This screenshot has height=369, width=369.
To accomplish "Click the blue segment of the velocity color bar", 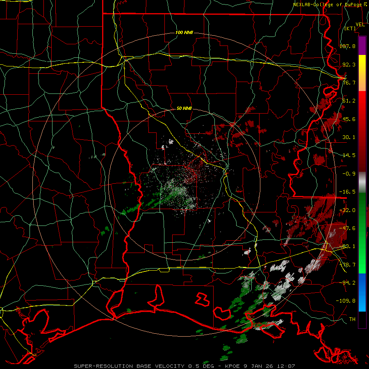I will click(362, 292).
